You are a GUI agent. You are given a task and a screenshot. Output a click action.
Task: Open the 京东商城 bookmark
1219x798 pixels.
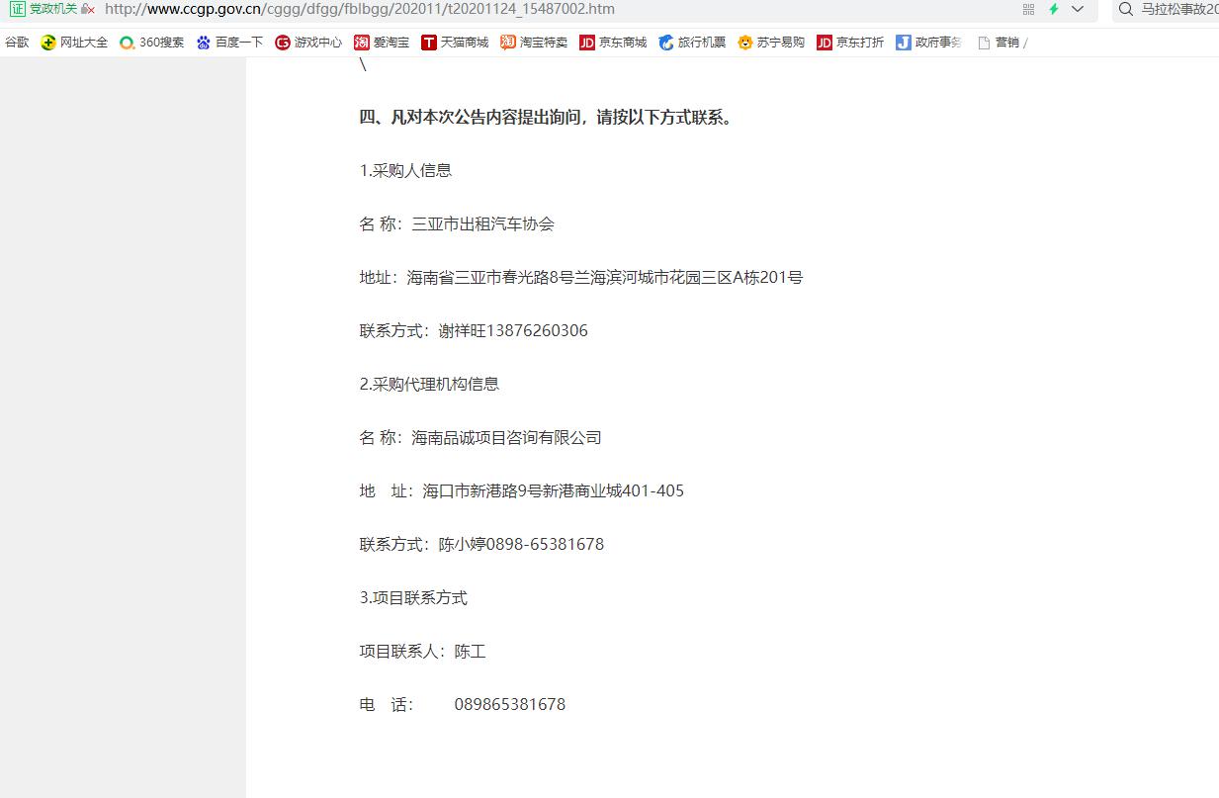(613, 43)
